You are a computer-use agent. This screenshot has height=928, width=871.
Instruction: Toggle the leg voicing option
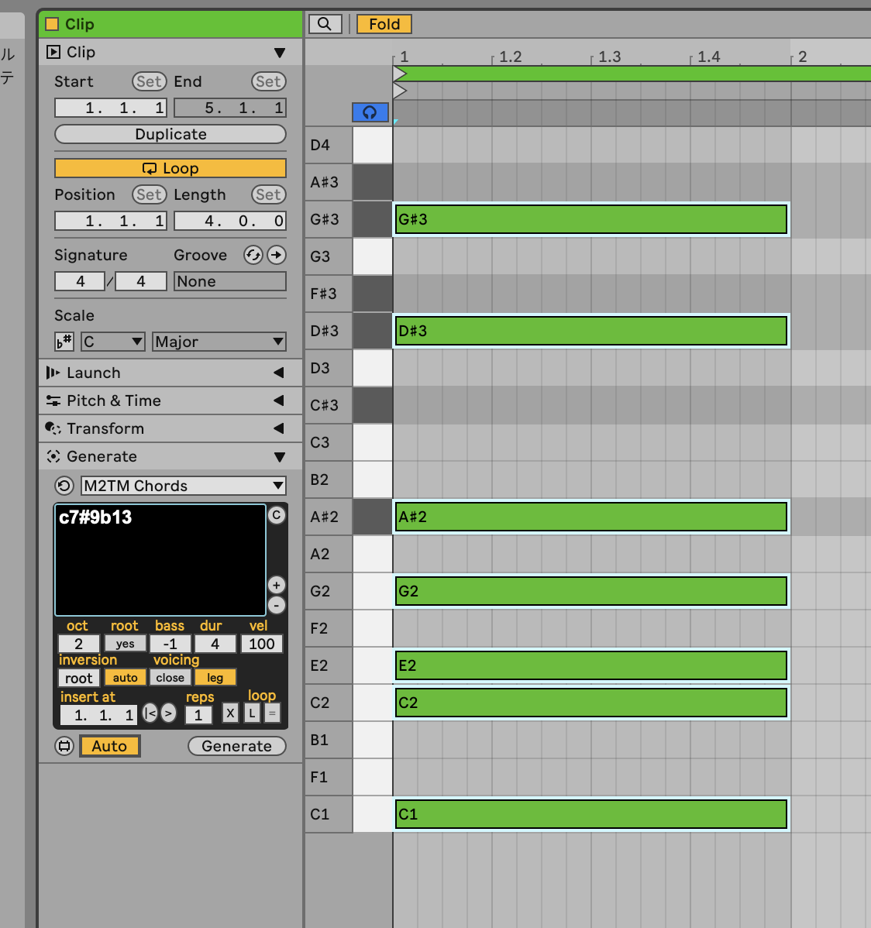[215, 678]
